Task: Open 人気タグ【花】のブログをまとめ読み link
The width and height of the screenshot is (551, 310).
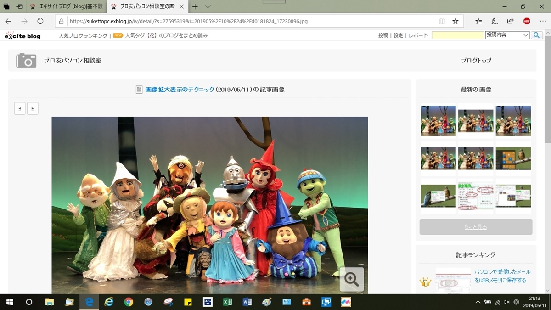Action: [166, 35]
